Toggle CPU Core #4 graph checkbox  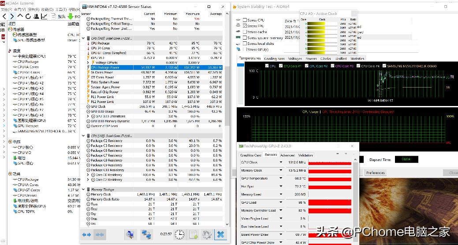click(358, 66)
